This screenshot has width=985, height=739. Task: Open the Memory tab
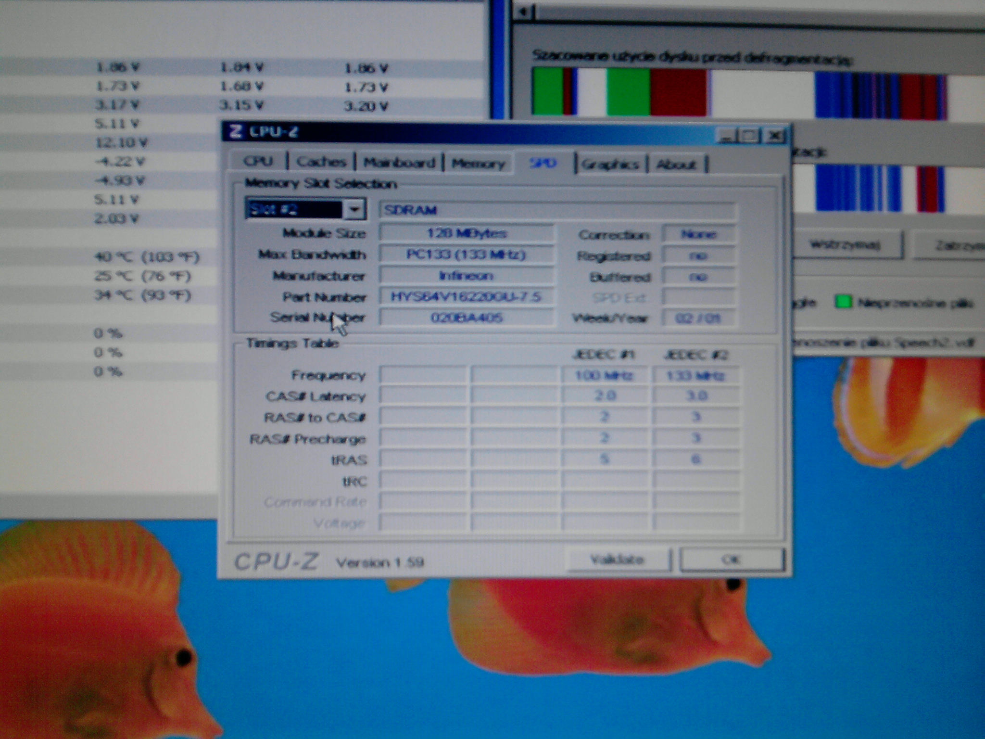click(478, 164)
